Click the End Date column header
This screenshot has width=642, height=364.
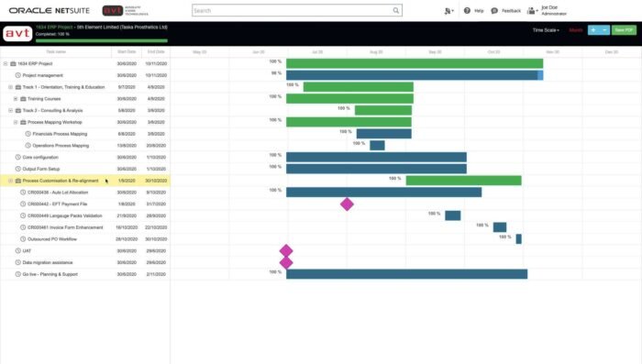[156, 52]
